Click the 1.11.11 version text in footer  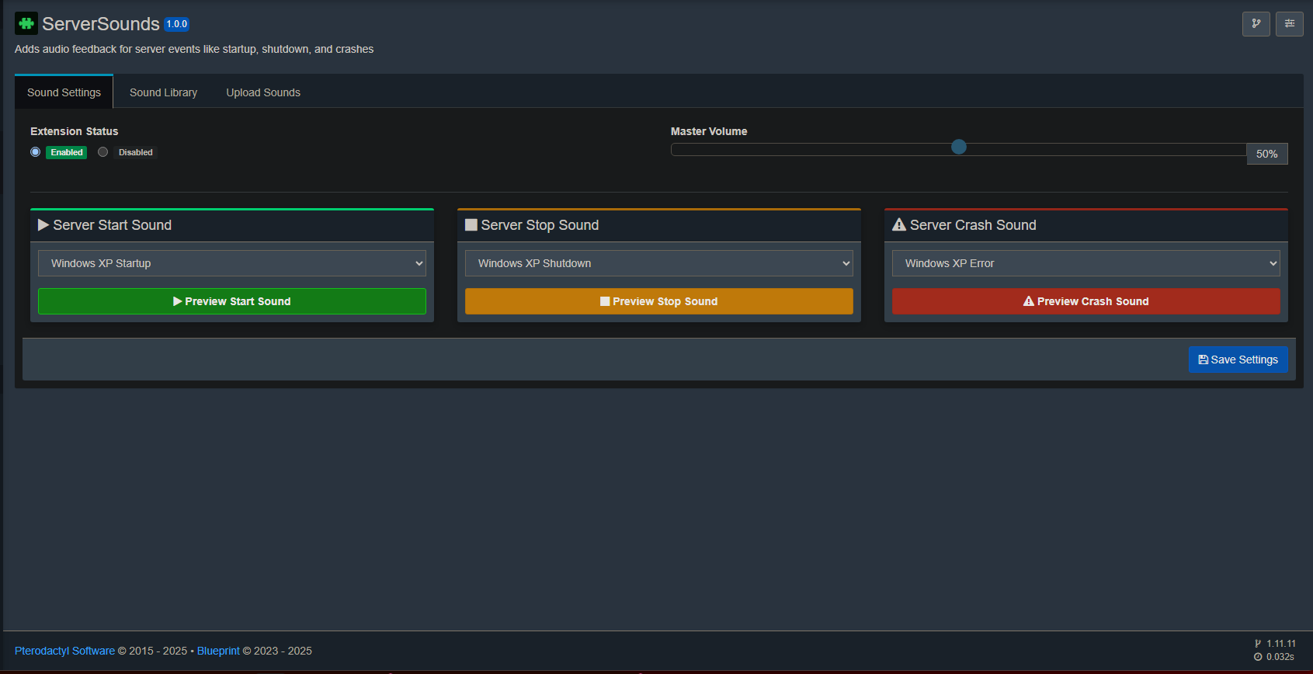[1281, 644]
